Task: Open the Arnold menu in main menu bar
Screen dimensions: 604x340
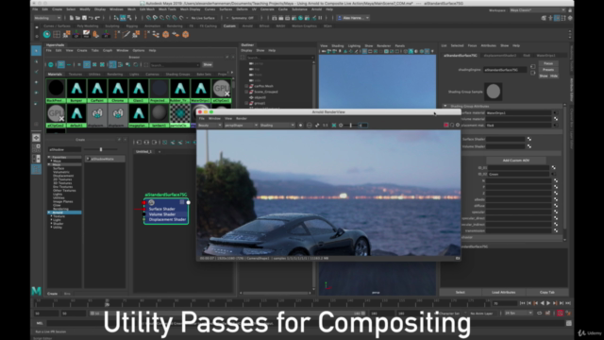Action: tap(317, 9)
